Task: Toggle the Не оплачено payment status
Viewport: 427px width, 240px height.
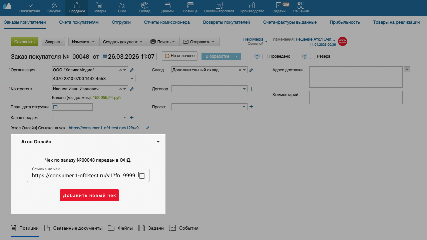Action: 179,56
